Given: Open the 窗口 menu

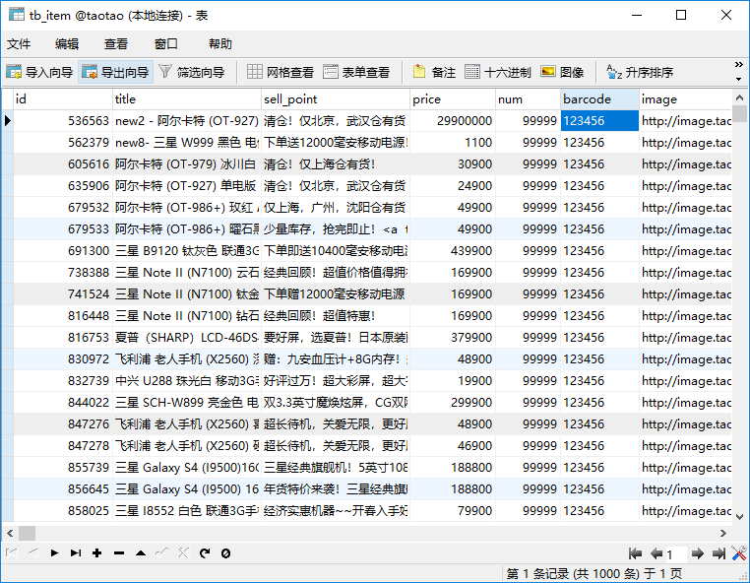Looking at the screenshot, I should click(166, 44).
